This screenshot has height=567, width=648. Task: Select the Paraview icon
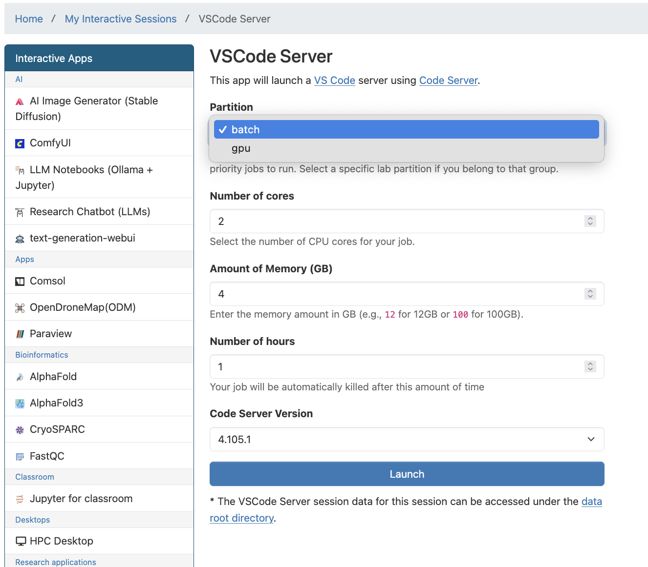[x=20, y=334]
